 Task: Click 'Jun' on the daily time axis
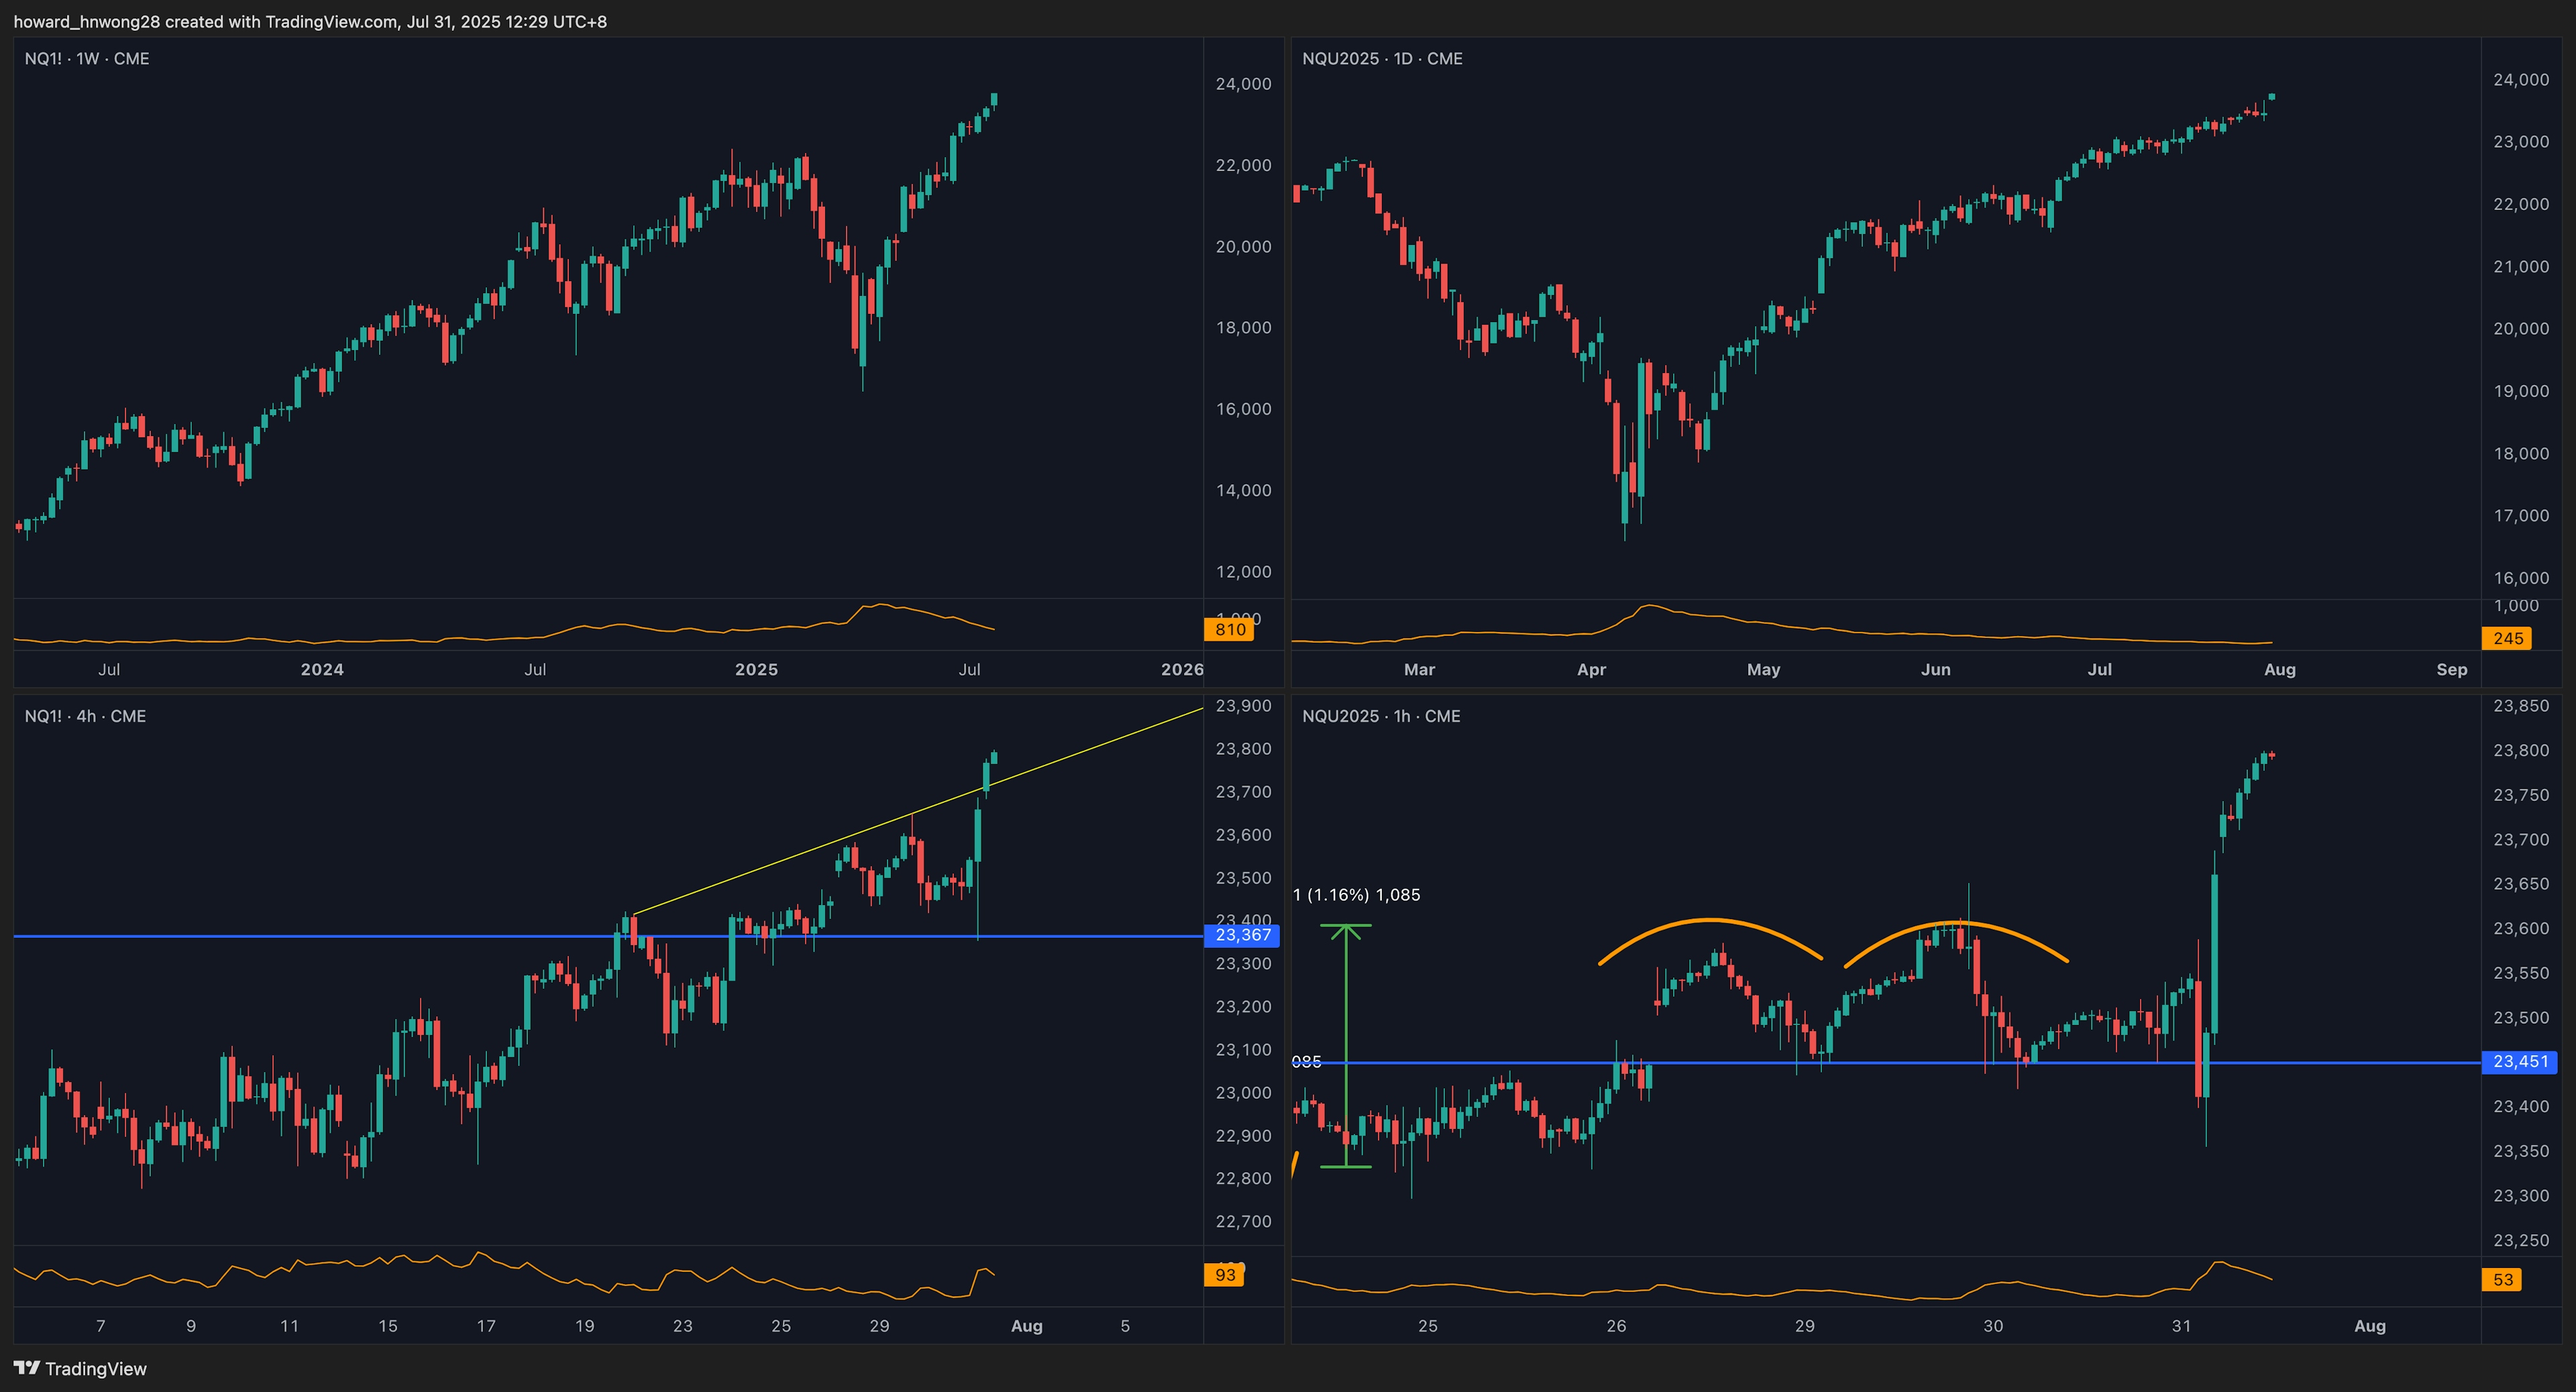pos(1935,669)
